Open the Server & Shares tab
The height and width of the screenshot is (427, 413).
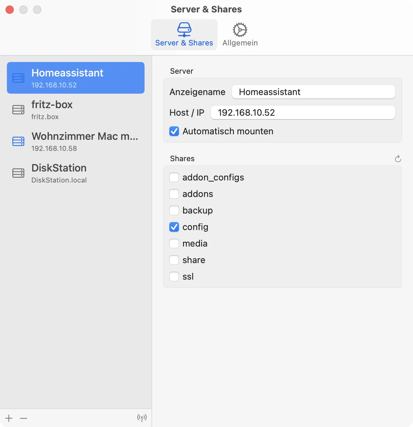[x=184, y=35]
